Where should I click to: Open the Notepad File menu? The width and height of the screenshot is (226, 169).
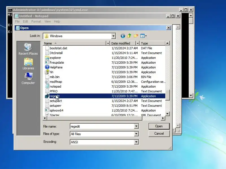coord(17,21)
